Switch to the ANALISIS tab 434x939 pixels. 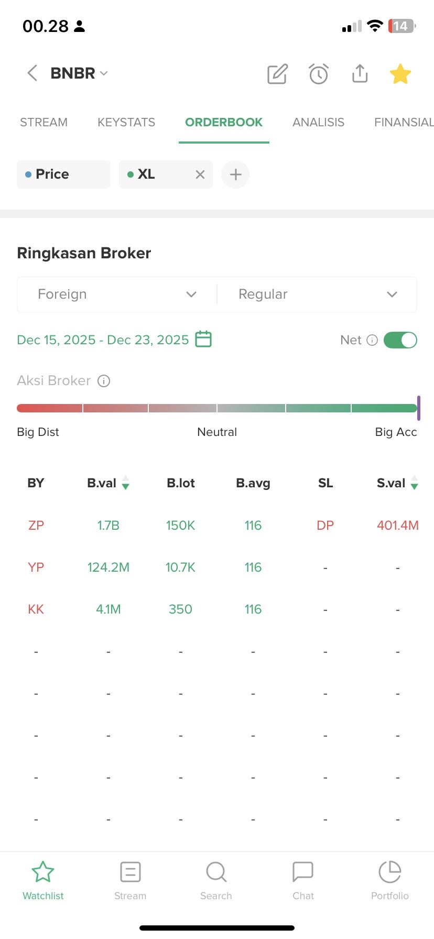click(318, 123)
